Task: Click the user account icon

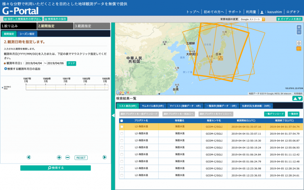Action: point(262,12)
